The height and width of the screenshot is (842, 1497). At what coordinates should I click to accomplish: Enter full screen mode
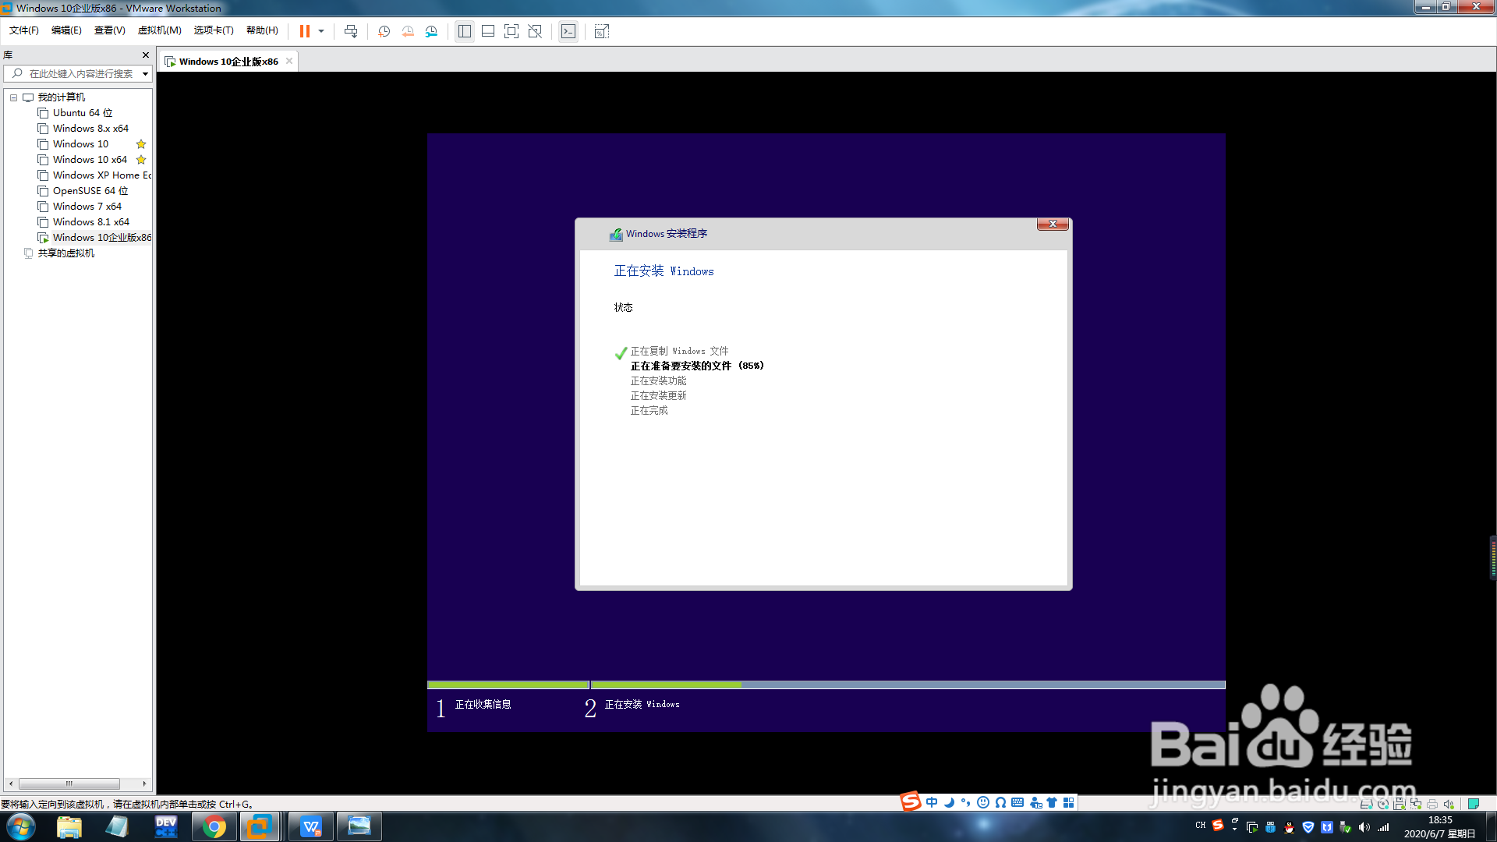pyautogui.click(x=511, y=31)
